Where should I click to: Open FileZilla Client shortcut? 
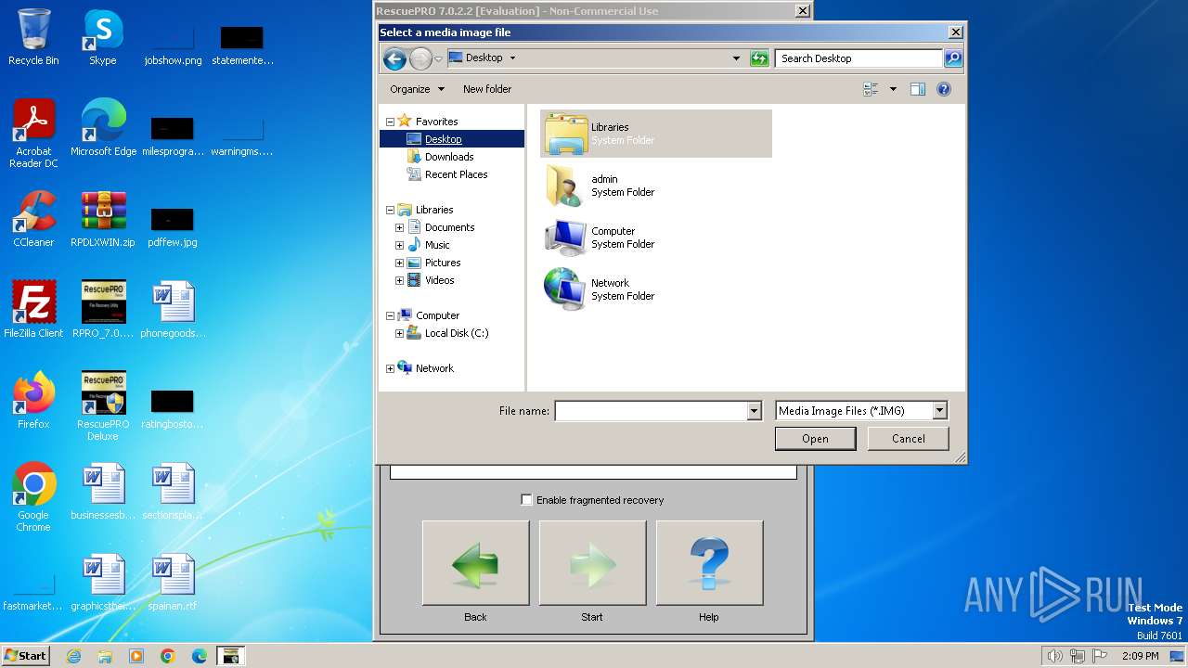point(33,309)
